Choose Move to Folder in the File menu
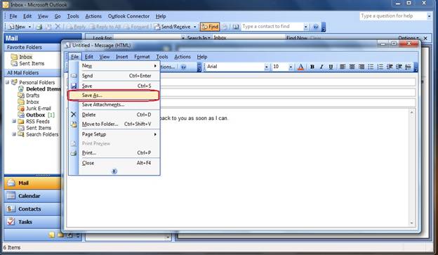The height and width of the screenshot is (255, 438). coord(114,124)
